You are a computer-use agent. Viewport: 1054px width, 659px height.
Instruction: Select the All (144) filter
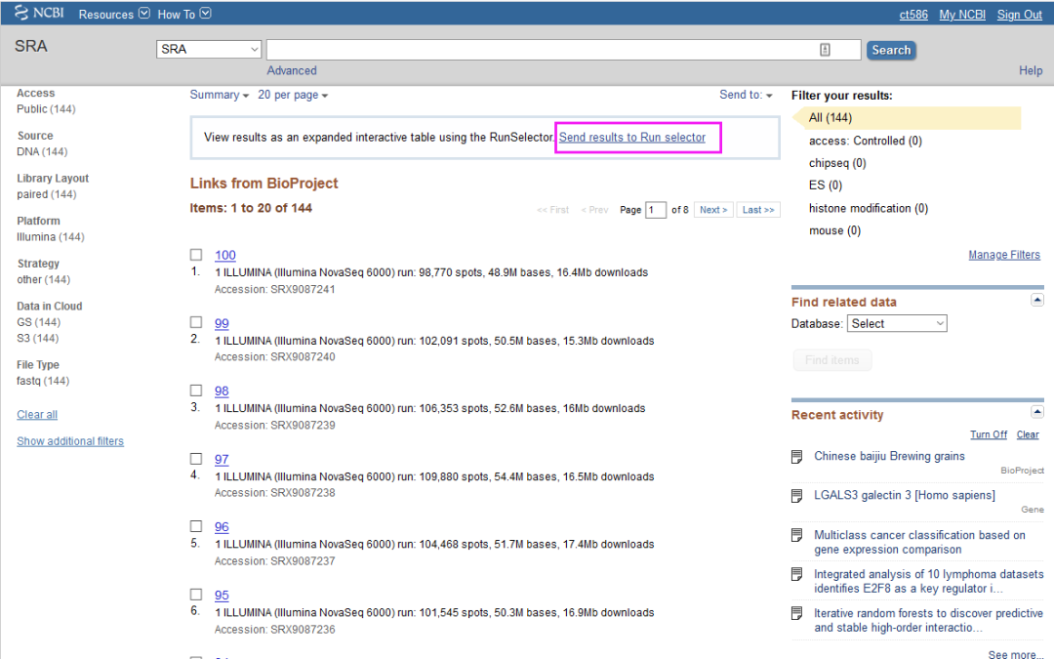point(831,118)
